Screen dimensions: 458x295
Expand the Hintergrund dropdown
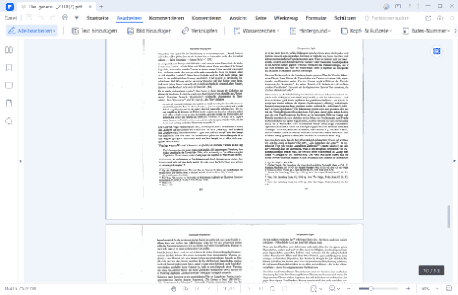click(310, 30)
